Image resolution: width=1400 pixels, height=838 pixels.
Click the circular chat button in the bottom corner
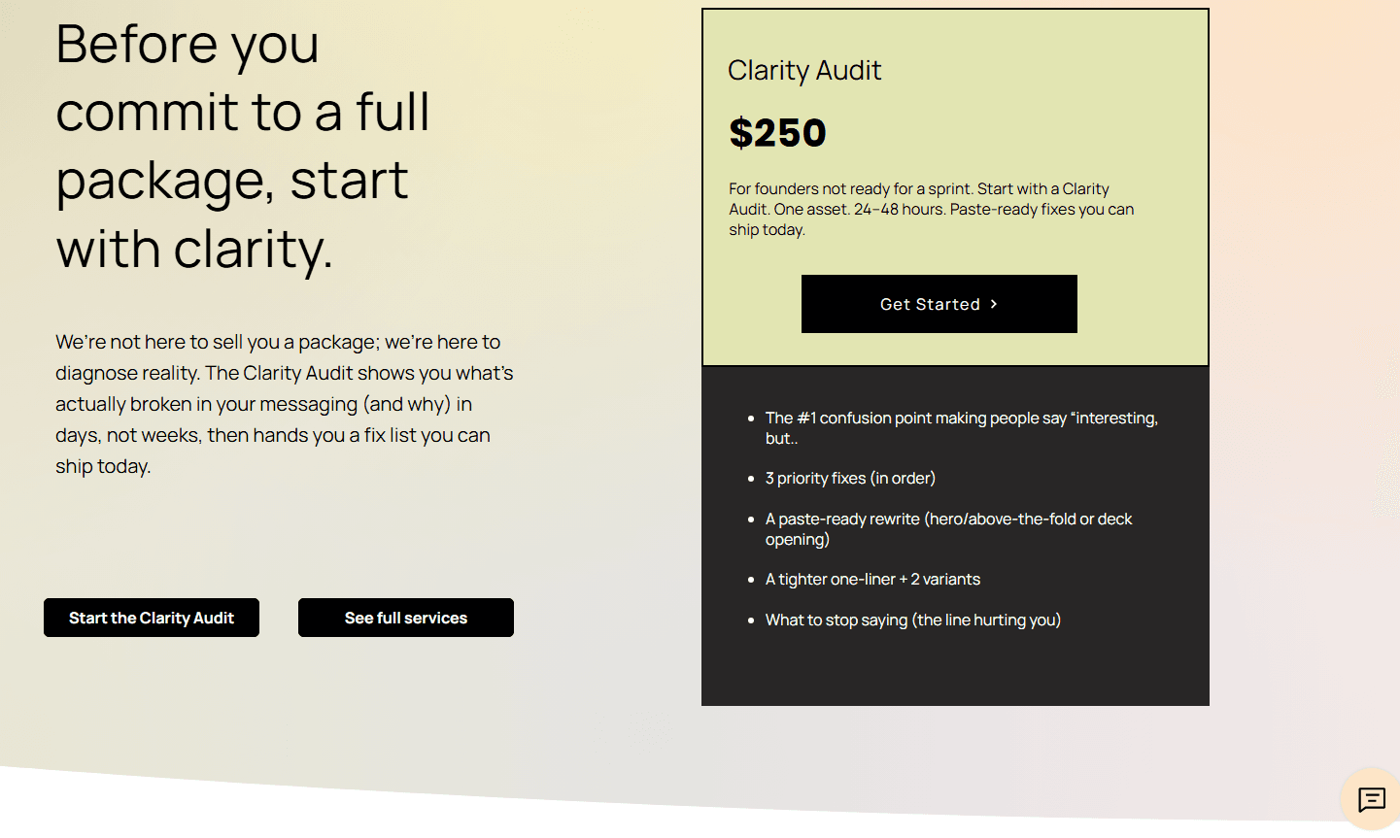1372,799
